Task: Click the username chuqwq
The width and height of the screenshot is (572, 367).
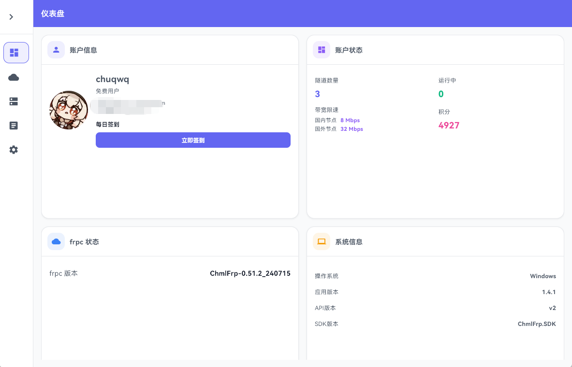Action: coord(112,79)
